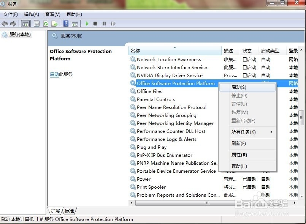The image size is (306, 224).
Task: Toggle the show/hide console tree icon
Action: click(x=25, y=24)
